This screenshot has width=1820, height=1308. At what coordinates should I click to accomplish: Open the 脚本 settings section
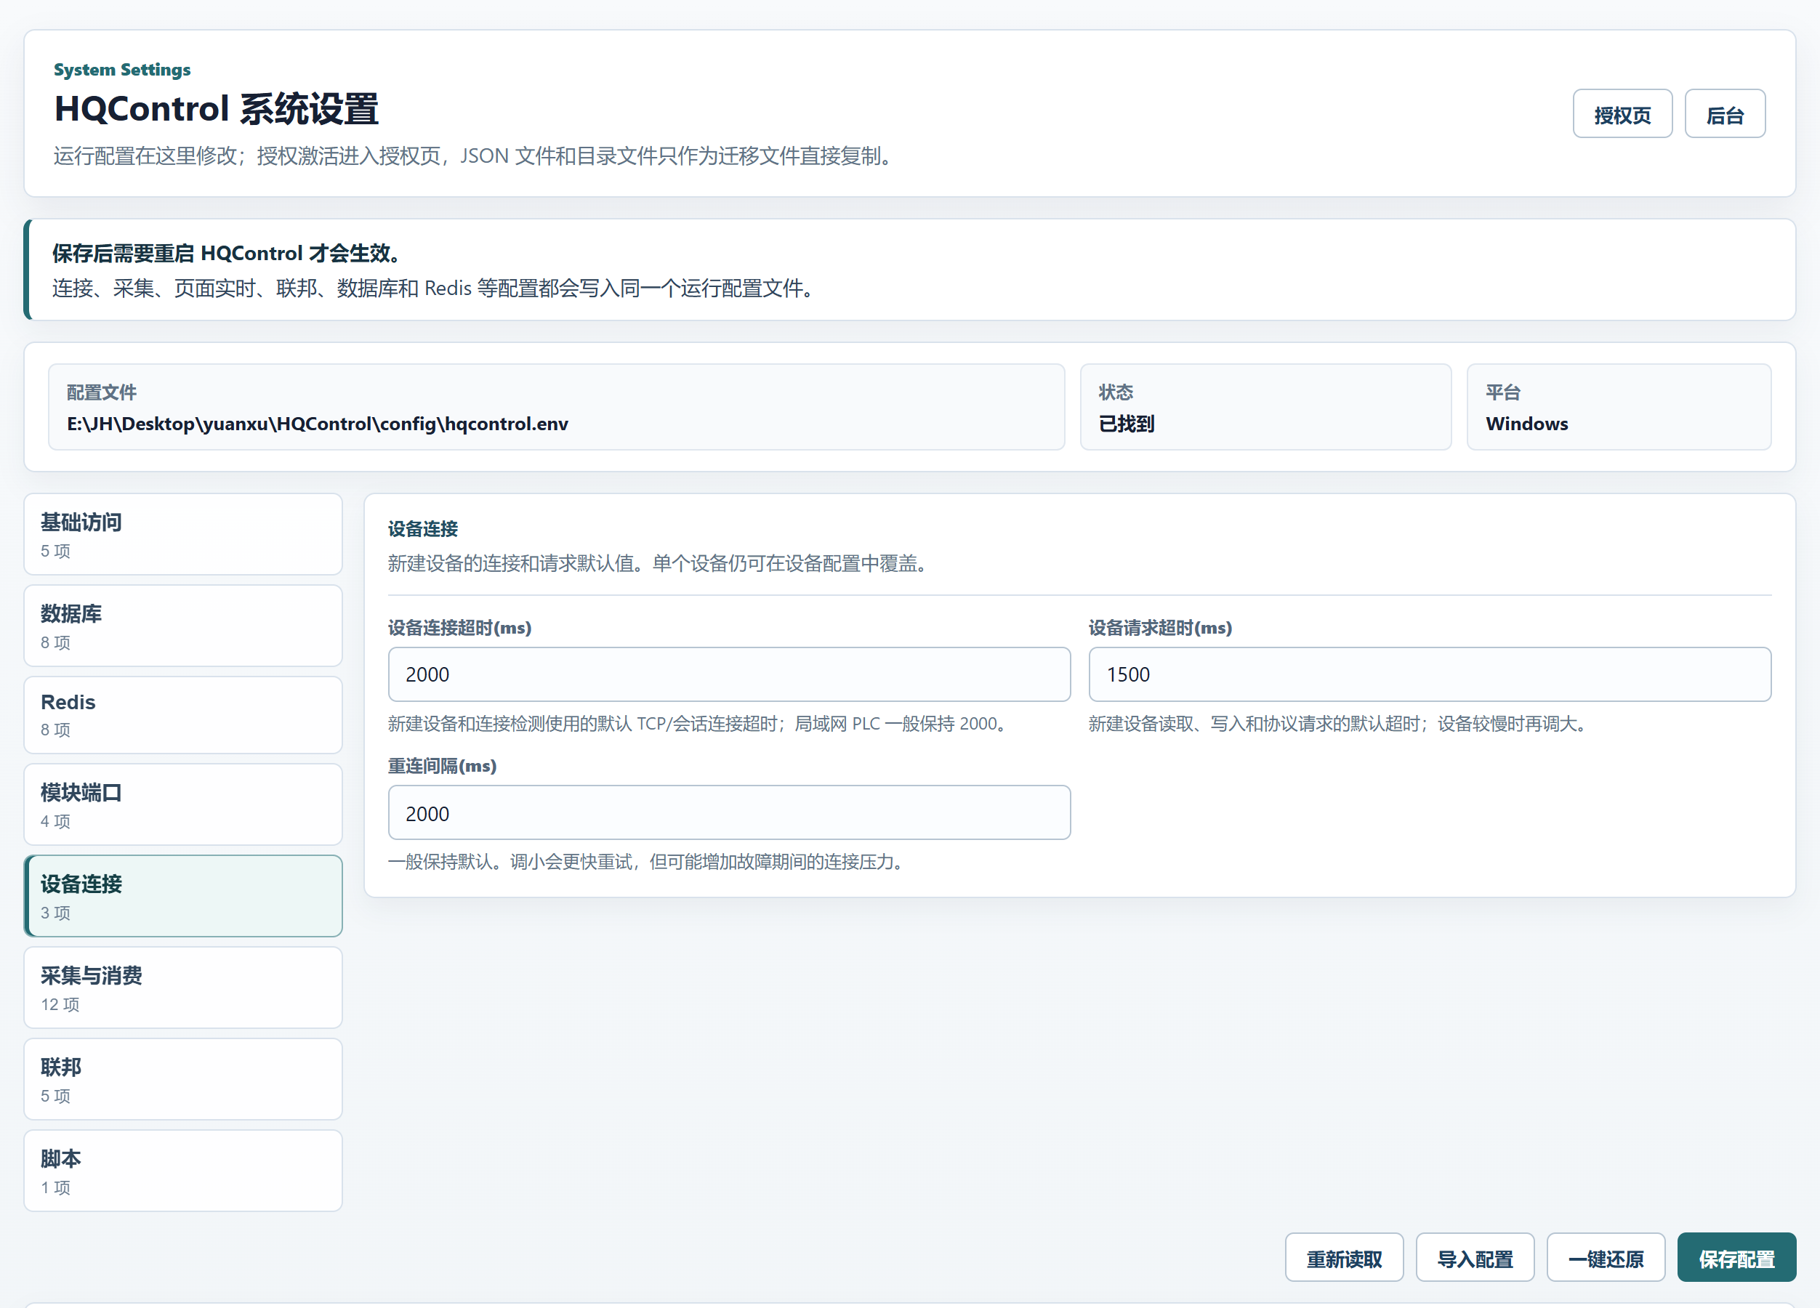click(183, 1171)
